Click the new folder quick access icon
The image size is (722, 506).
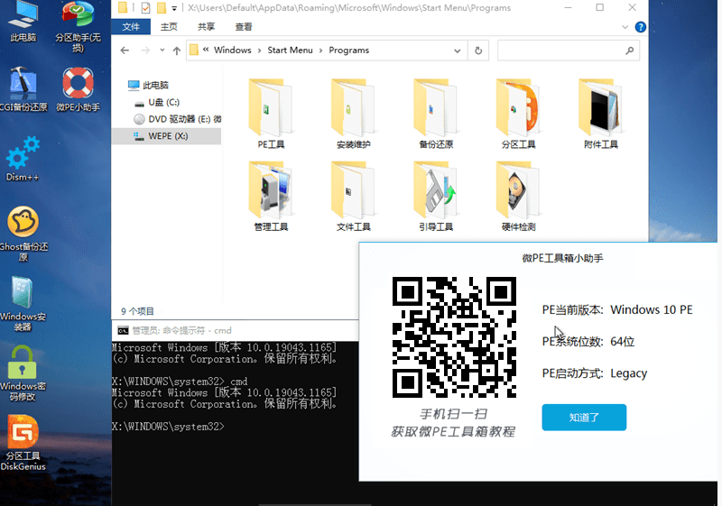tap(162, 8)
